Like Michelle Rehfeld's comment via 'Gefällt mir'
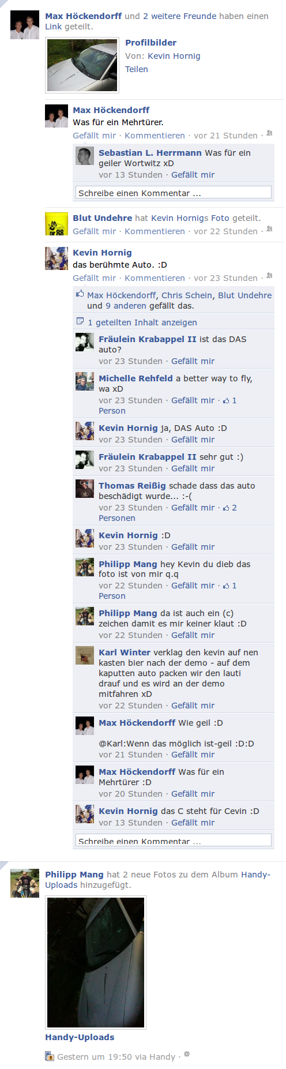 193,400
